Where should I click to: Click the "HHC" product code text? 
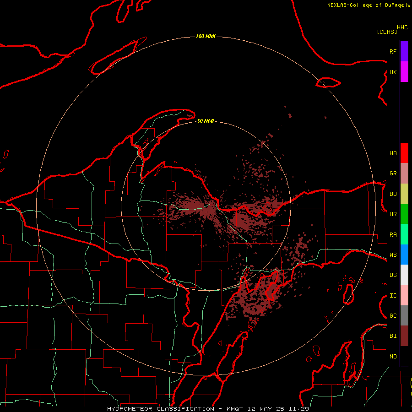point(402,27)
